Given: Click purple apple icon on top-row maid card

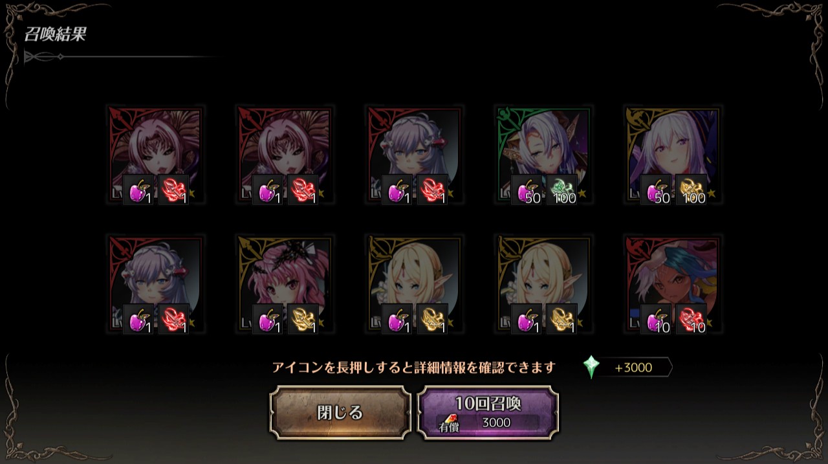Looking at the screenshot, I should (x=397, y=190).
